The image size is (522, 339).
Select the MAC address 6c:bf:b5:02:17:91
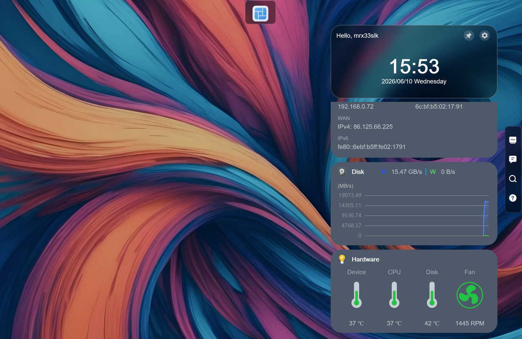(x=439, y=107)
